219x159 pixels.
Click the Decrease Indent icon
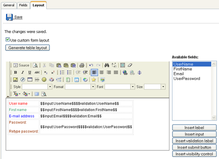pyautogui.click(x=78, y=72)
